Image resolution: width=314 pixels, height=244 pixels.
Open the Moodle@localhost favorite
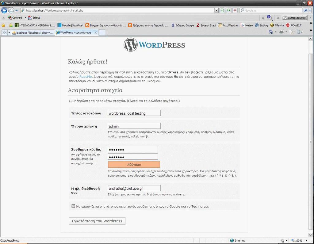[70, 25]
